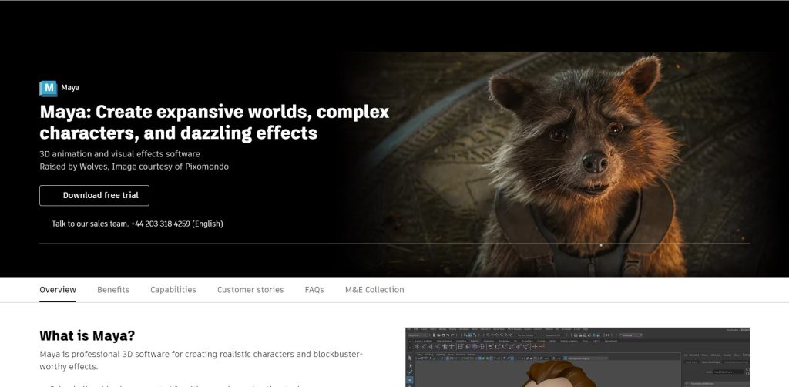Click "Raised by Wolves, Image courtesy of Pixomondo" caption

click(x=134, y=167)
